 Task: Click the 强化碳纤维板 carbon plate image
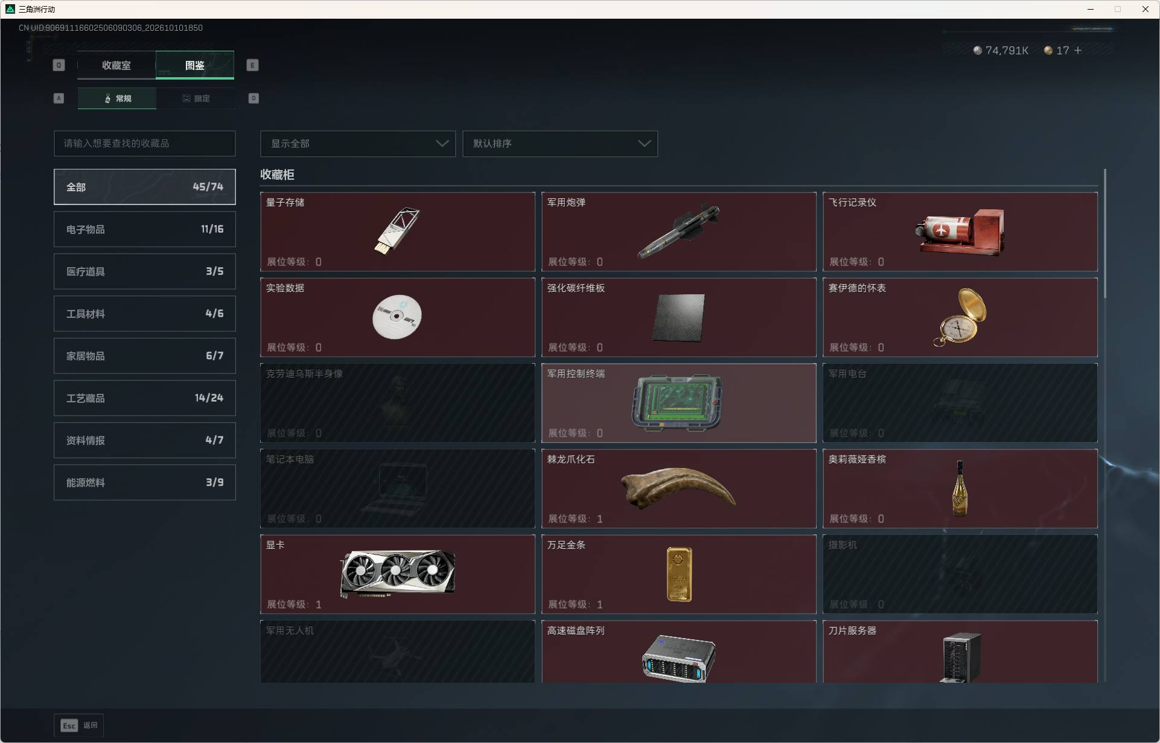tap(678, 318)
